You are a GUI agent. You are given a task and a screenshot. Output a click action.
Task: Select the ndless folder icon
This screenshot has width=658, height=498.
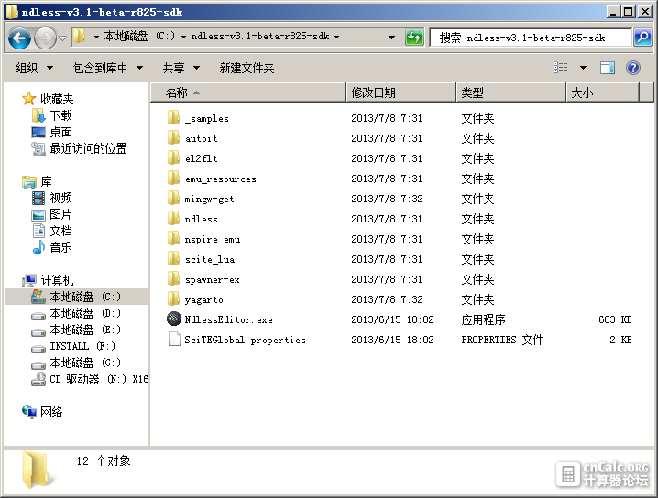click(x=173, y=218)
